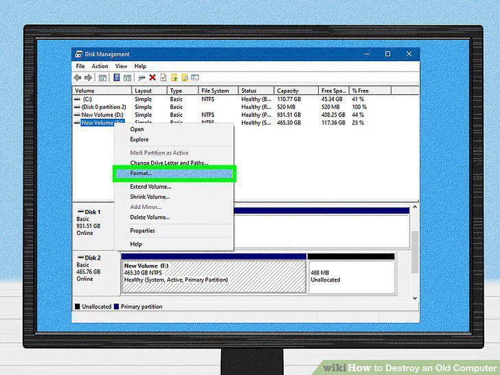
Task: Click the console tree toolbar icon
Action: [102, 78]
